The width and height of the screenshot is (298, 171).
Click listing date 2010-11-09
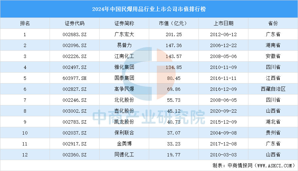click(x=223, y=67)
